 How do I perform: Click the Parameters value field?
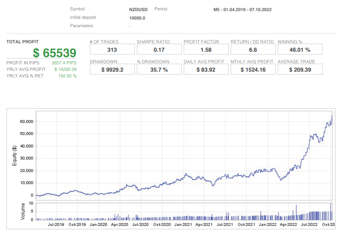pyautogui.click(x=130, y=26)
